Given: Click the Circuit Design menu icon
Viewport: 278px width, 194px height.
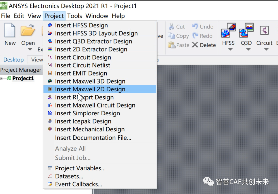Looking at the screenshot, I should 50,57.
